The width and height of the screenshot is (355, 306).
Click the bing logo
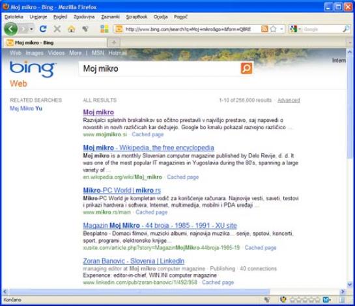(x=33, y=69)
